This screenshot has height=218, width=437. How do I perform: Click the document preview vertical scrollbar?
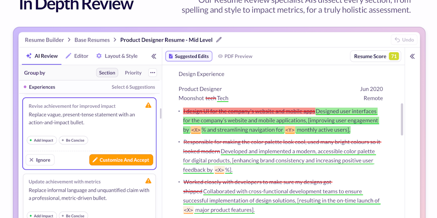[402, 119]
